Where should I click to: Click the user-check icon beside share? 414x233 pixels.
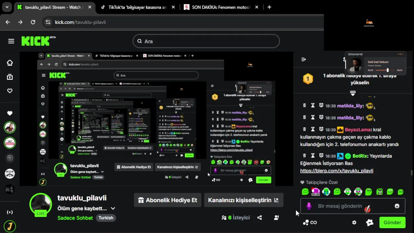(x=277, y=217)
